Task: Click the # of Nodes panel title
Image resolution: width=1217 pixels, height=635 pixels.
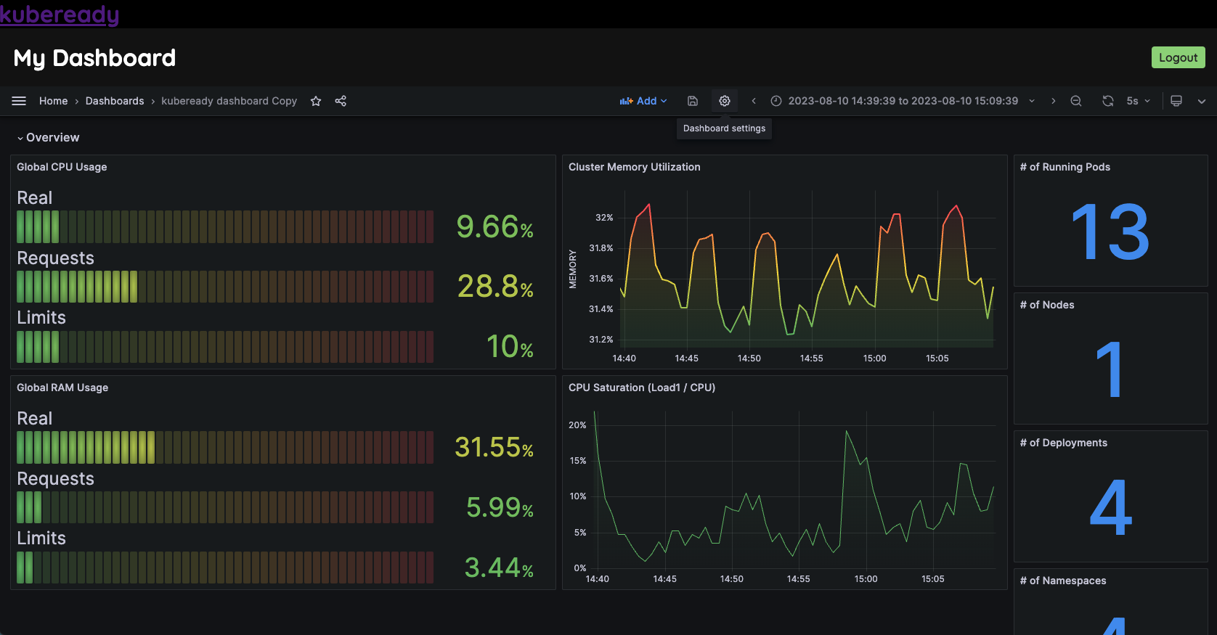Action: pyautogui.click(x=1047, y=305)
